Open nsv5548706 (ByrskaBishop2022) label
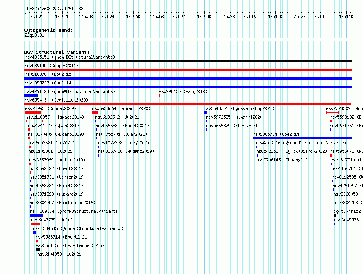The width and height of the screenshot is (363, 274). click(x=239, y=108)
